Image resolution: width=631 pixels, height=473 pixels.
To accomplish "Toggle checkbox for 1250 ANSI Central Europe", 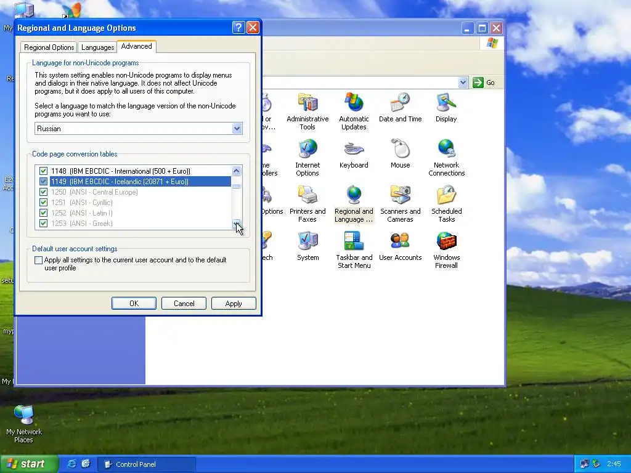I will pyautogui.click(x=44, y=192).
